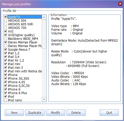Select the ARCHOS 700 entry
Viewport: 124px width, 121px height.
pos(17,28)
